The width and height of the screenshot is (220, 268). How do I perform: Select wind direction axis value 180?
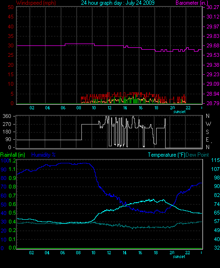(7, 132)
